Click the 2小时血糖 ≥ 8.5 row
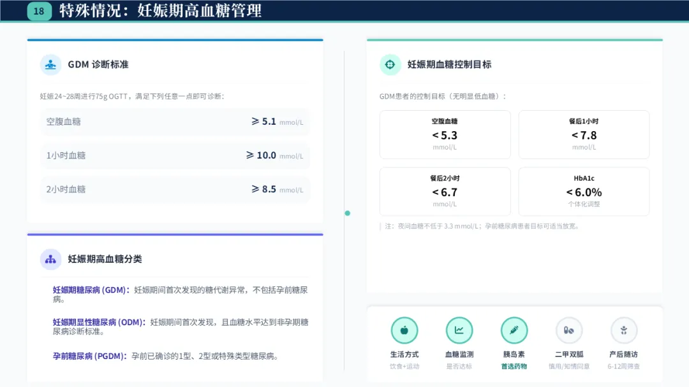Image resolution: width=689 pixels, height=387 pixels. pos(175,189)
